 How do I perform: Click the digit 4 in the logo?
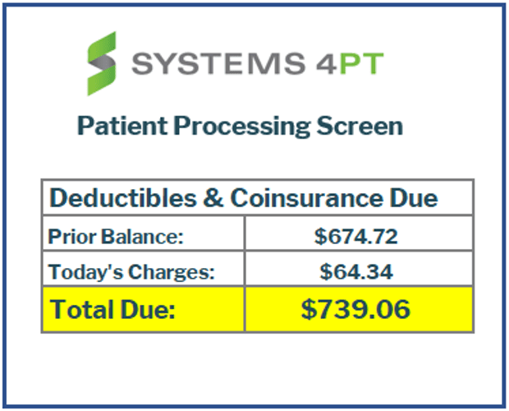pyautogui.click(x=332, y=64)
